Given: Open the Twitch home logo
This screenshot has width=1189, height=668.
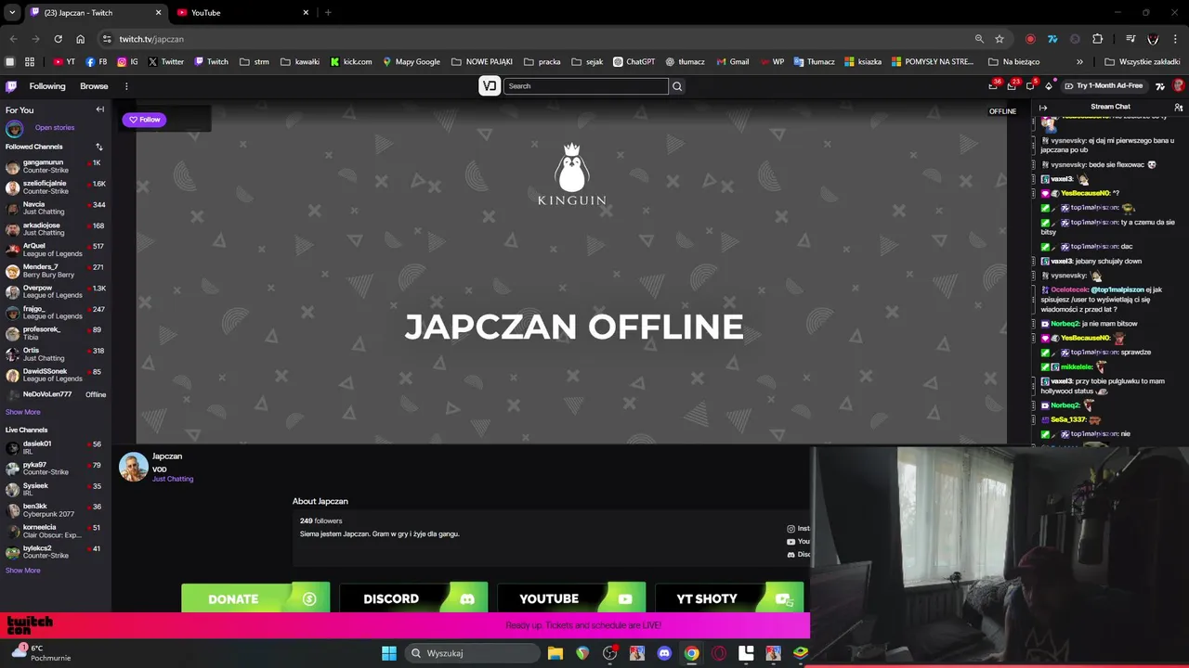Looking at the screenshot, I should [x=11, y=86].
